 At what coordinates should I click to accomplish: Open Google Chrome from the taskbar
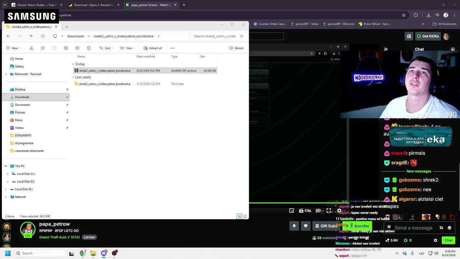tap(83, 253)
